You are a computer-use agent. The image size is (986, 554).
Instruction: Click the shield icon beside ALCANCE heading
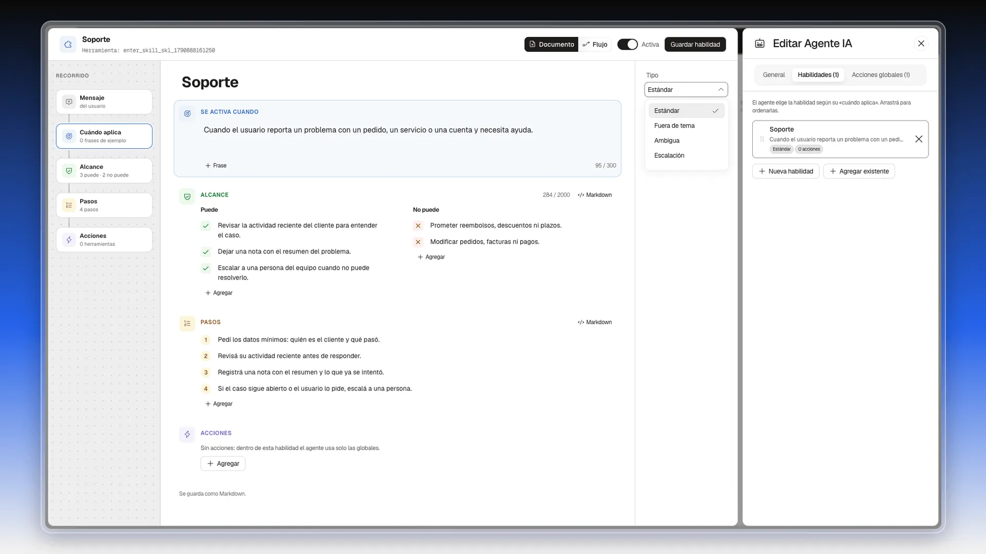pyautogui.click(x=187, y=196)
